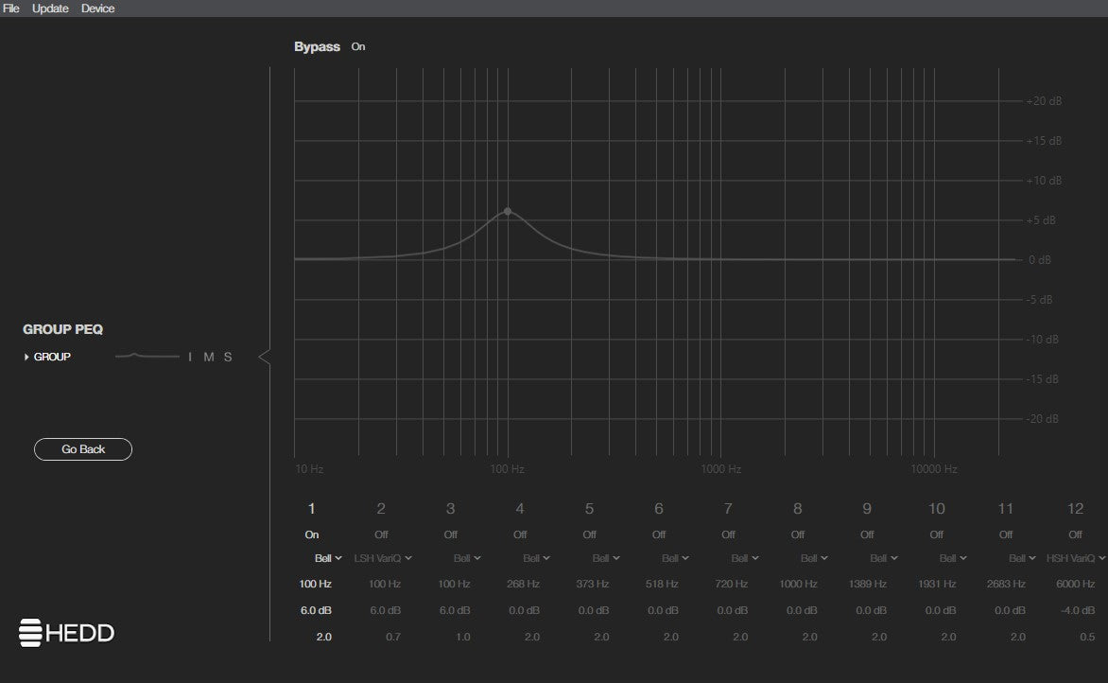Open band 2 LSH VariQ filter dropdown
1108x683 pixels.
click(383, 558)
